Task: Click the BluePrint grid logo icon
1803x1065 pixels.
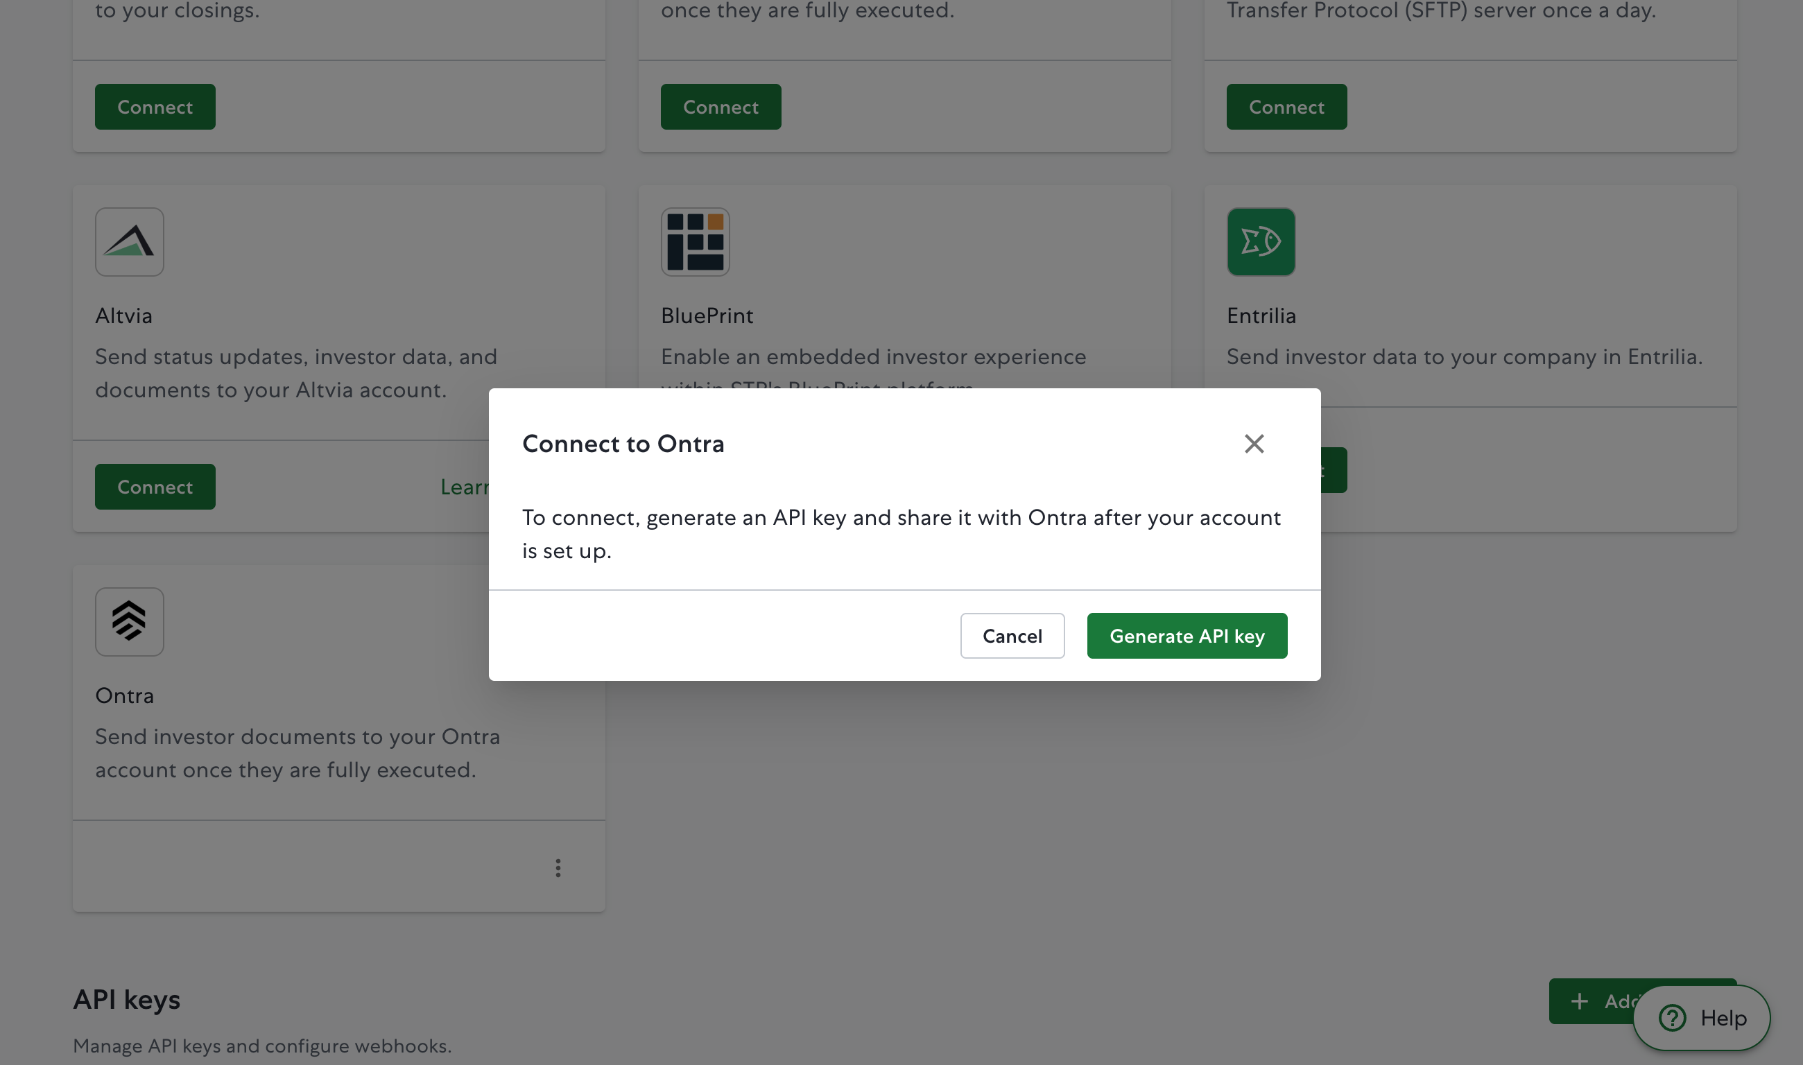Action: (x=696, y=242)
